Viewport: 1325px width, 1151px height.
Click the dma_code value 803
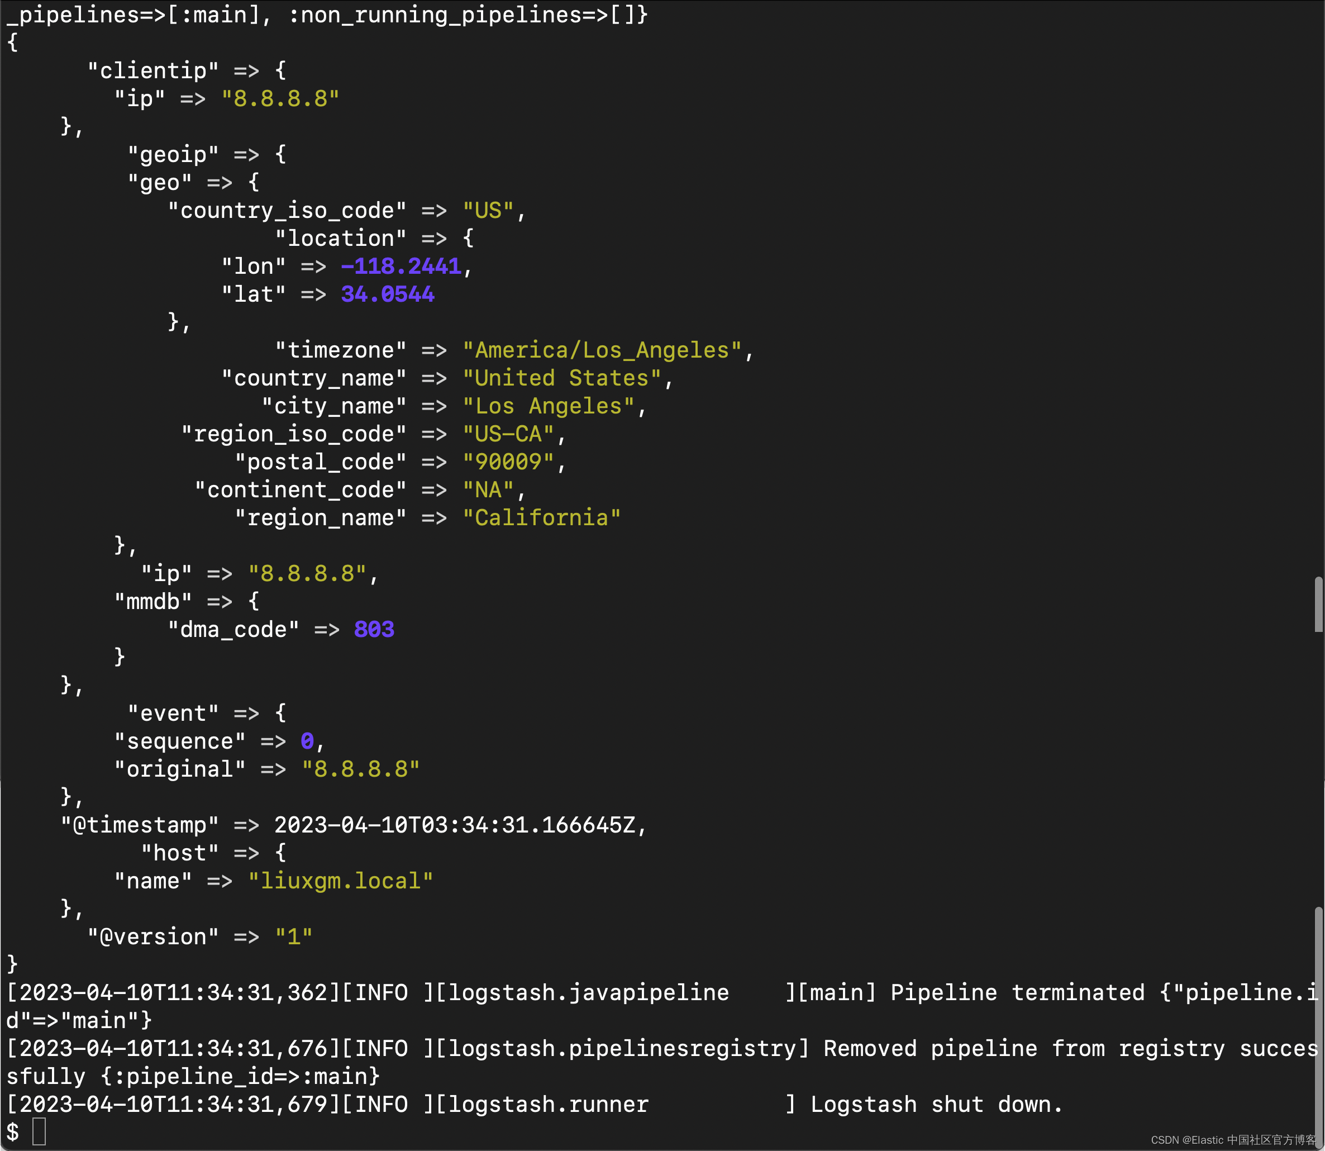coord(374,629)
